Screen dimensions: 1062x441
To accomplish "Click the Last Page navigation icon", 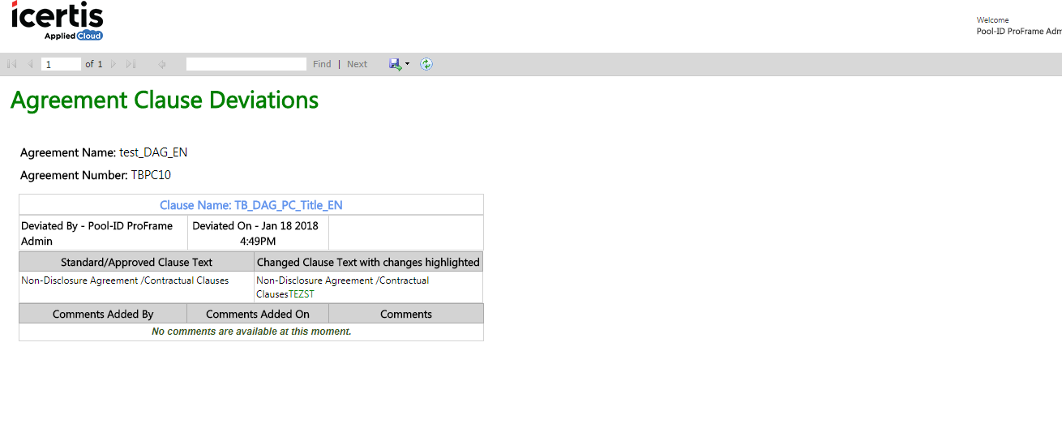I will tap(131, 64).
